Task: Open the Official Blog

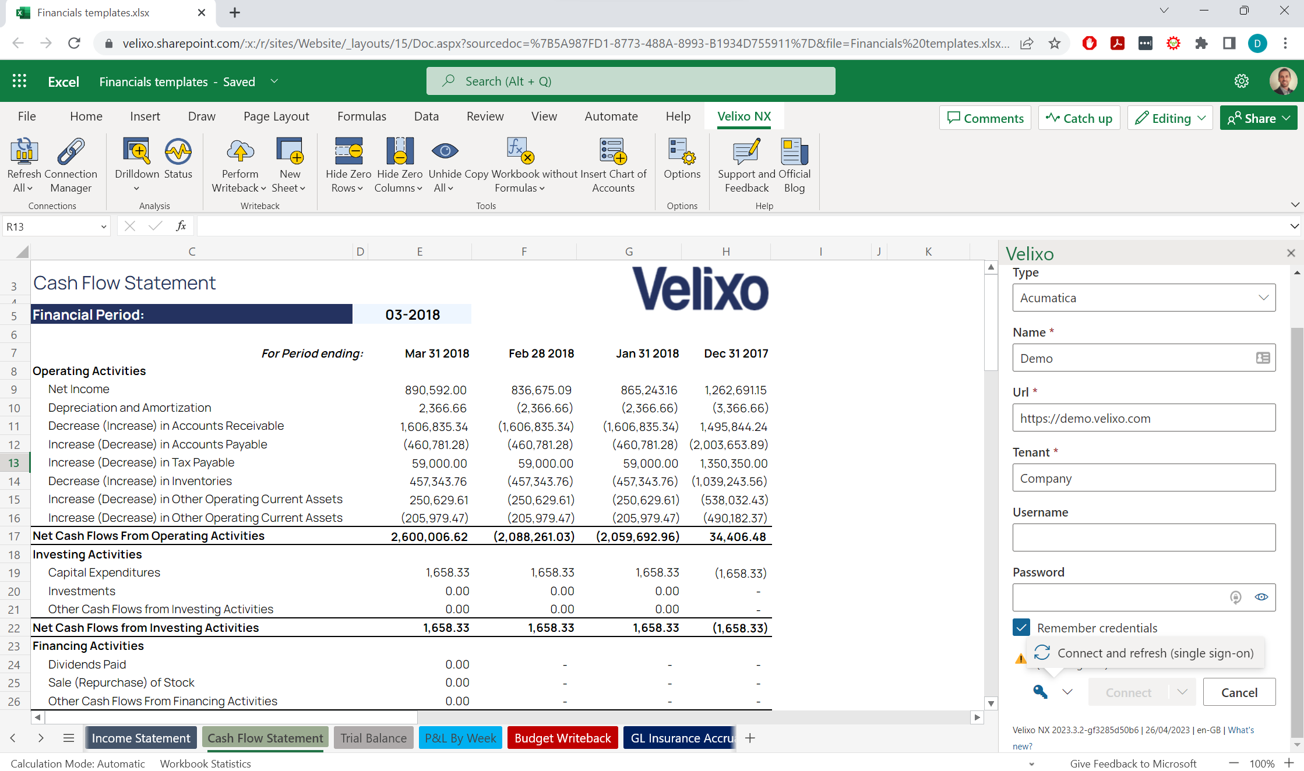Action: point(794,151)
